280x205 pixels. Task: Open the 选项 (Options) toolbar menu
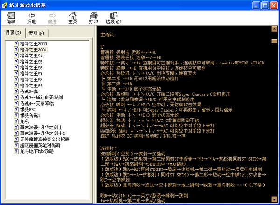point(113,18)
